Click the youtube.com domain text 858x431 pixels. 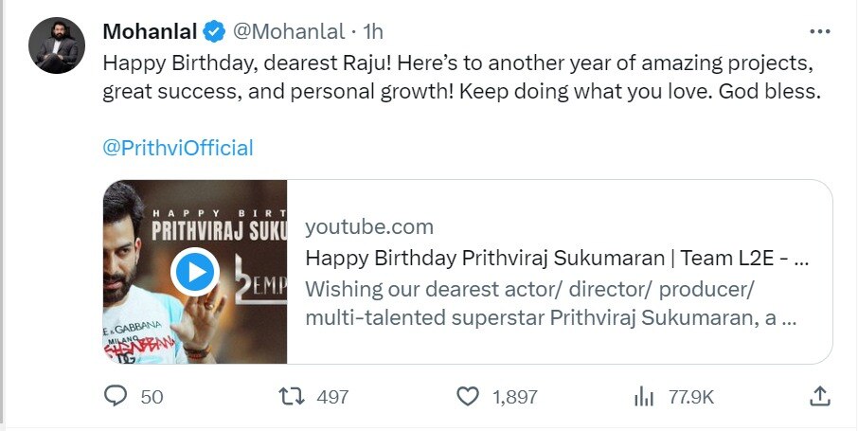point(369,227)
